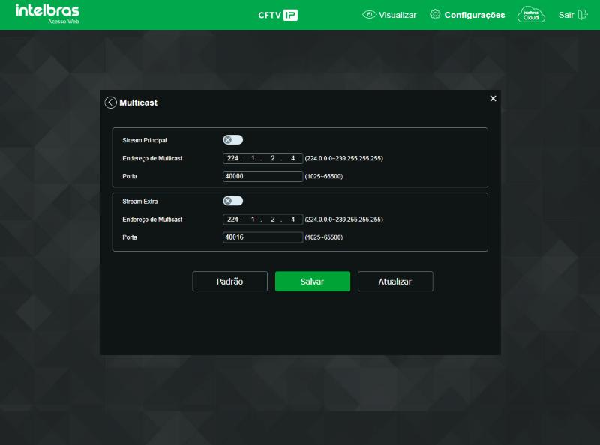The image size is (600, 445).
Task: Click Stream Extra fourth octet field
Action: (292, 220)
